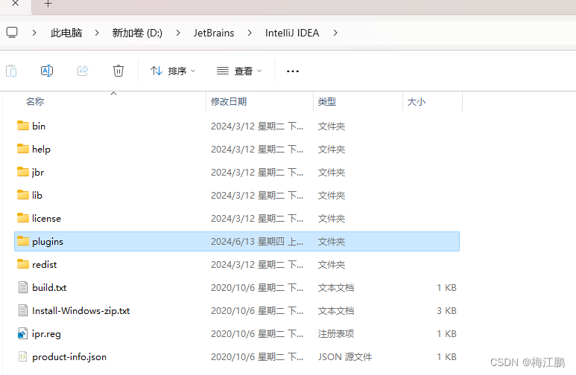This screenshot has width=576, height=375.
Task: Add a new tab with plus button
Action: 48,4
